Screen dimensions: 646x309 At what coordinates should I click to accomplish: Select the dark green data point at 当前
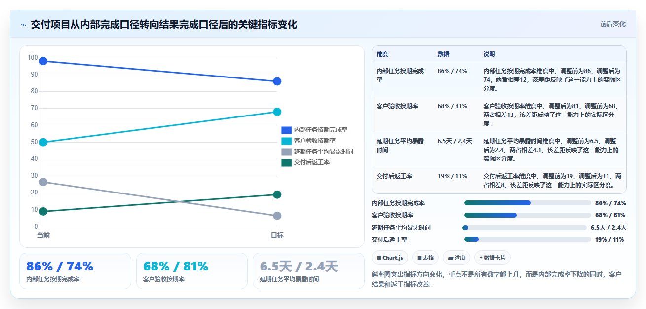[43, 211]
